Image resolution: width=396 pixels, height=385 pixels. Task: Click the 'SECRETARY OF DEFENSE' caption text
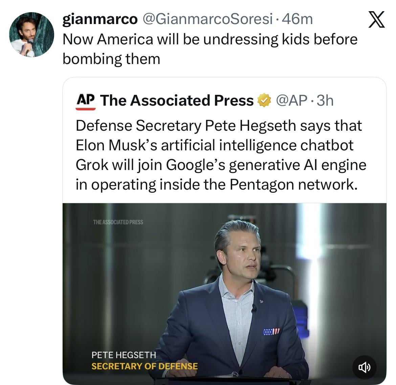145,366
